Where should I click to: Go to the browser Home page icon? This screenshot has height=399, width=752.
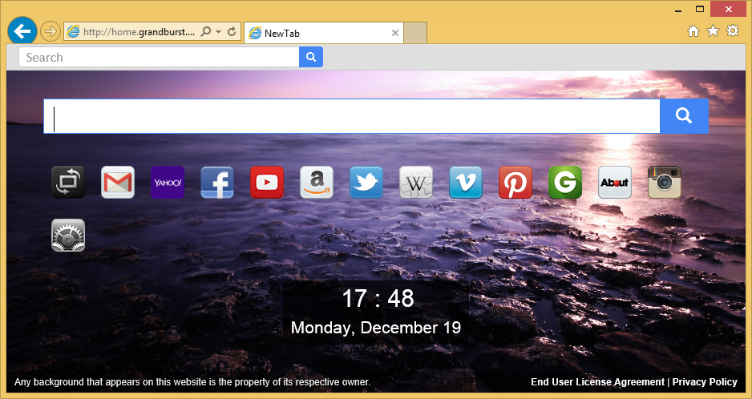693,31
